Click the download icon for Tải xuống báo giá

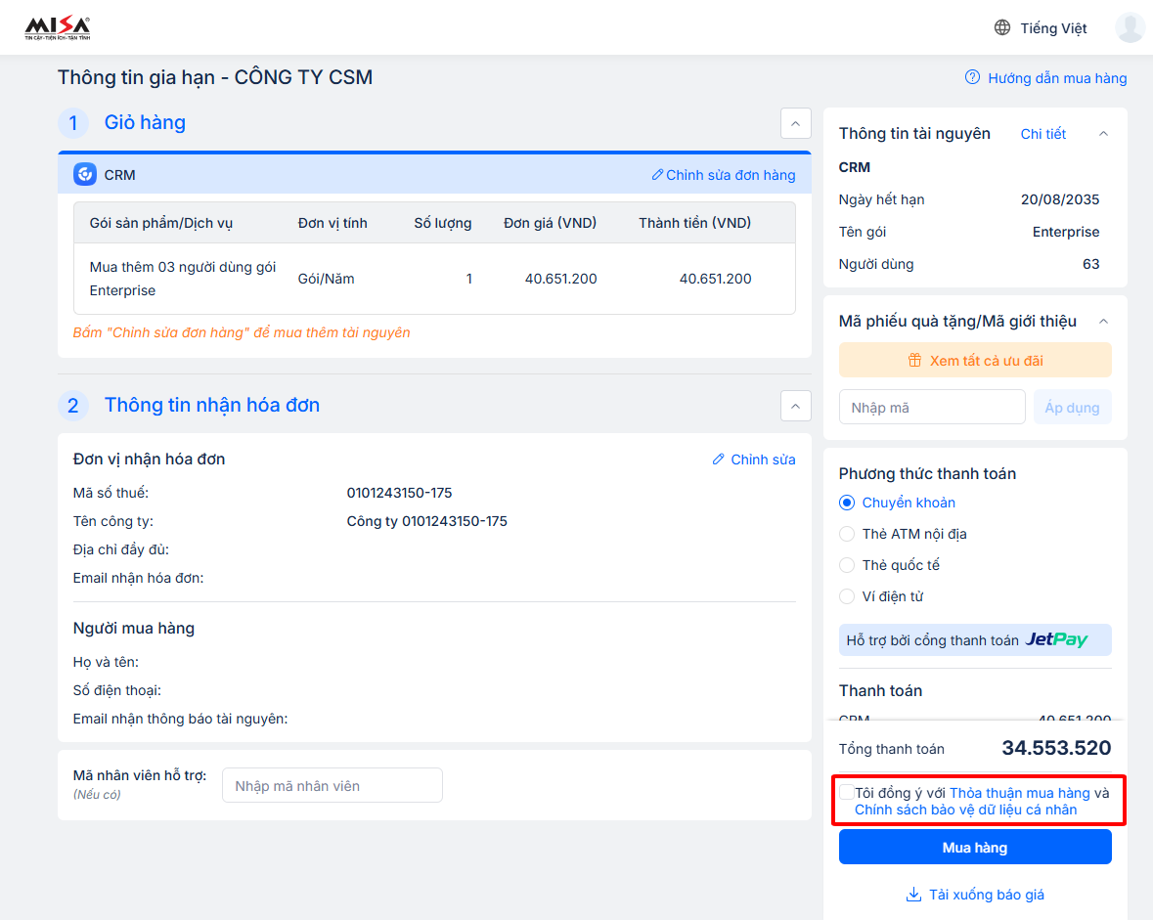pos(914,895)
